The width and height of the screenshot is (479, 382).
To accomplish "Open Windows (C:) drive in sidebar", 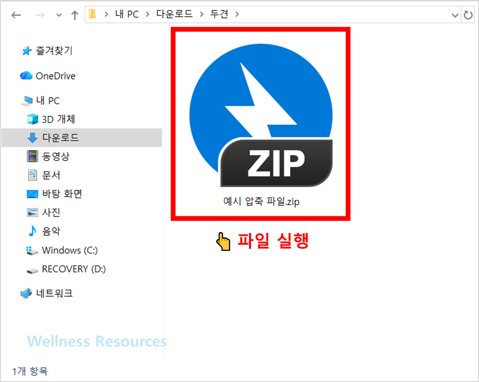I will [70, 250].
